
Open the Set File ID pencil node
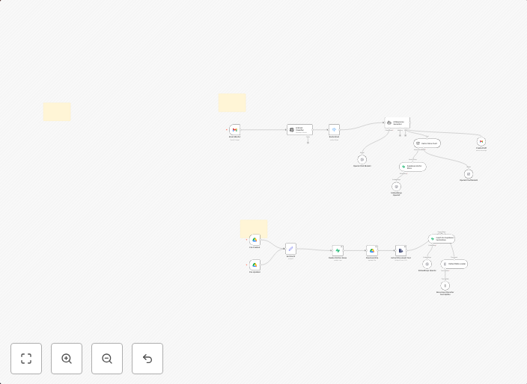coord(290,249)
